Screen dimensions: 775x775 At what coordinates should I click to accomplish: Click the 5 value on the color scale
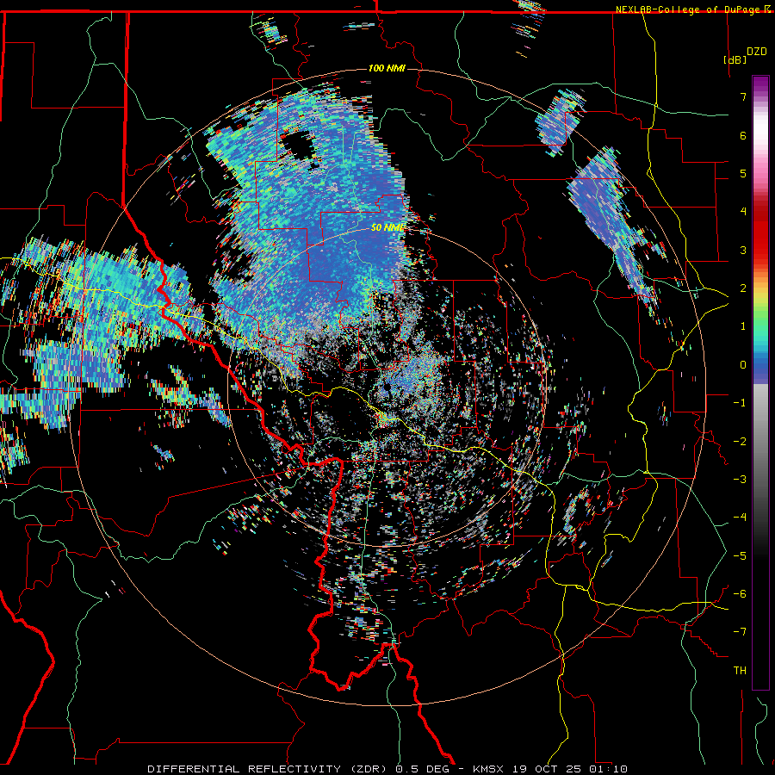click(743, 173)
